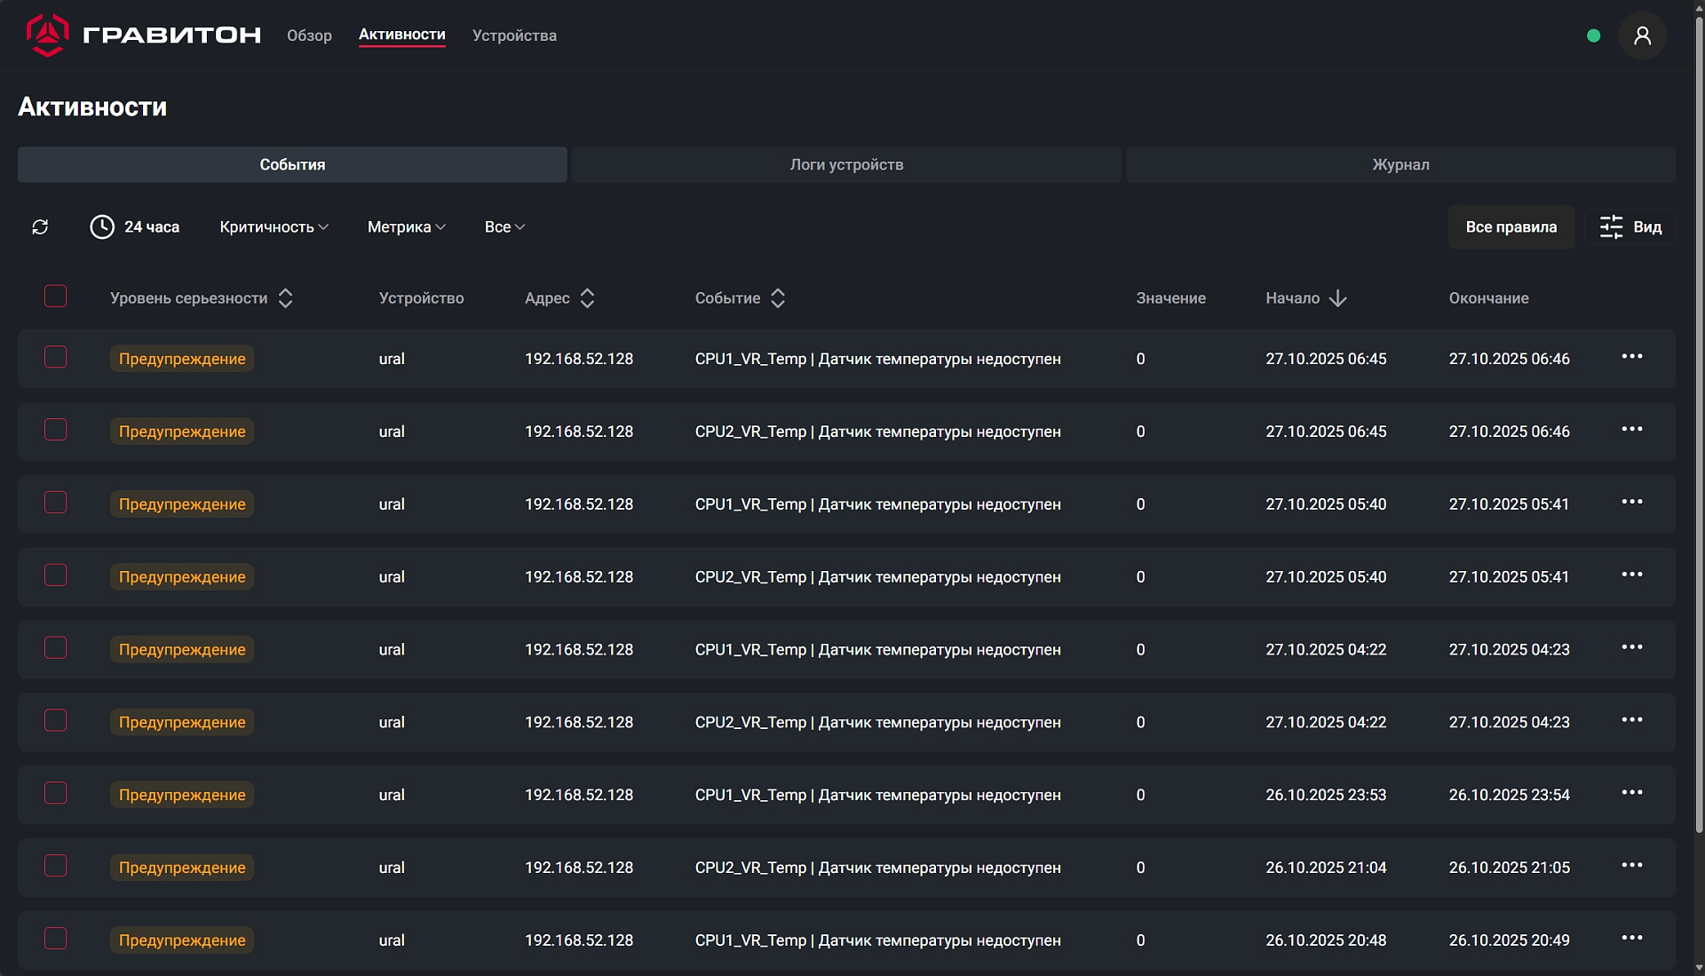Open the Вид view settings button
Screen dimensions: 1705x976
(x=1630, y=227)
